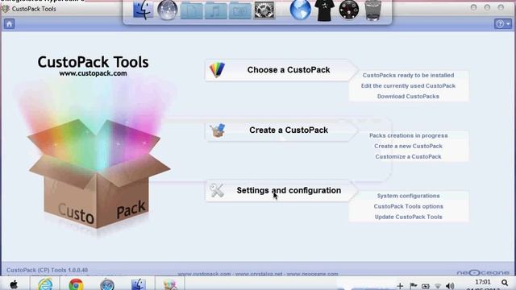
Task: Open Download CustoPacks link
Action: 408,97
